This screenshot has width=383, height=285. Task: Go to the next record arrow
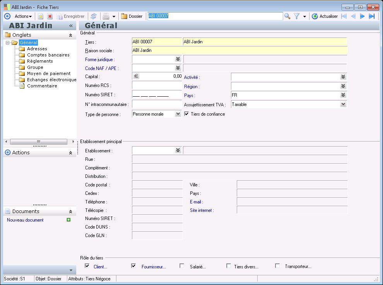click(362, 16)
